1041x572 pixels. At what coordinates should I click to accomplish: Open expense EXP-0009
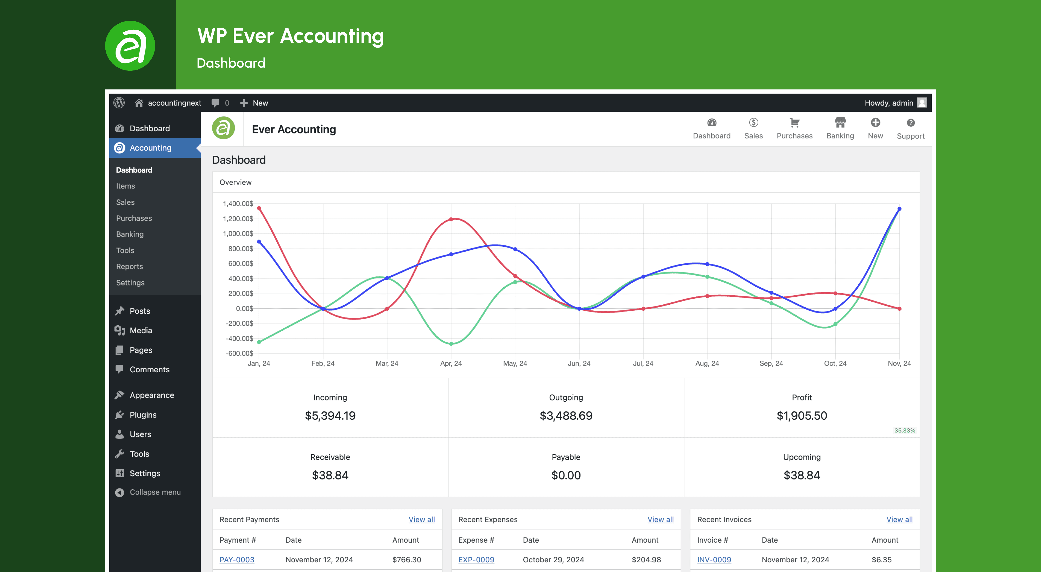tap(476, 560)
